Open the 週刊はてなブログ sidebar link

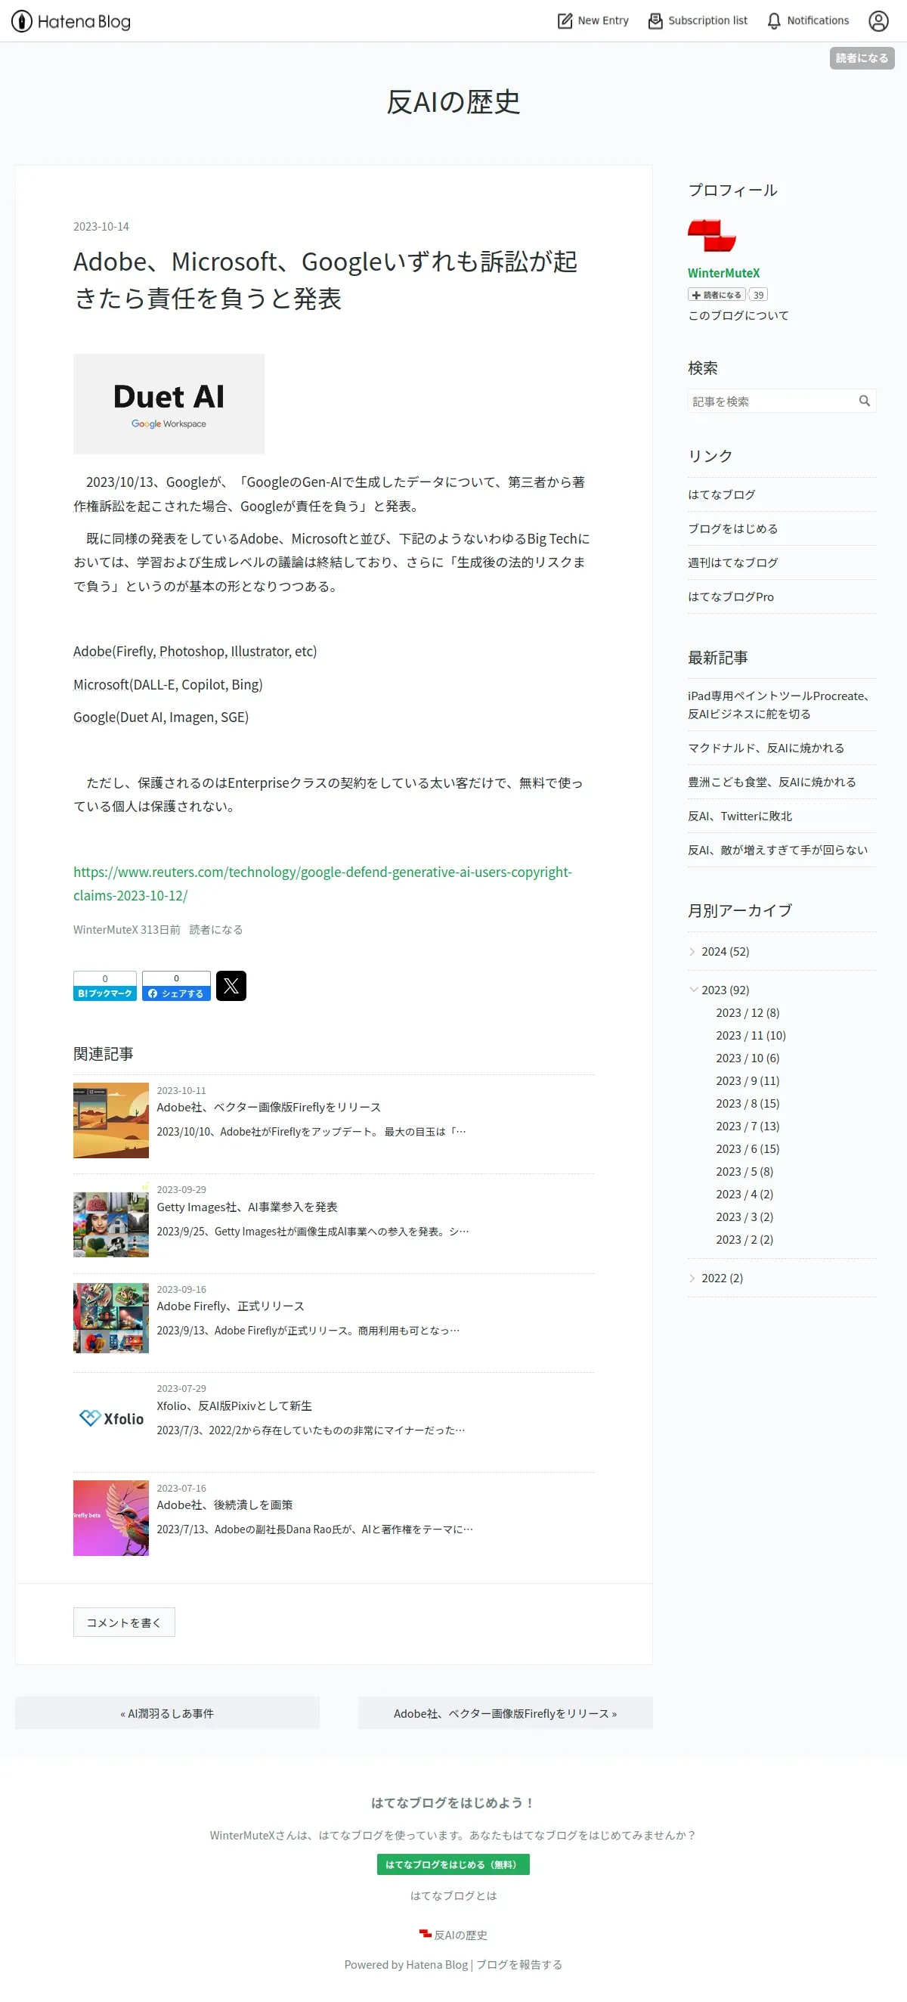coord(732,563)
